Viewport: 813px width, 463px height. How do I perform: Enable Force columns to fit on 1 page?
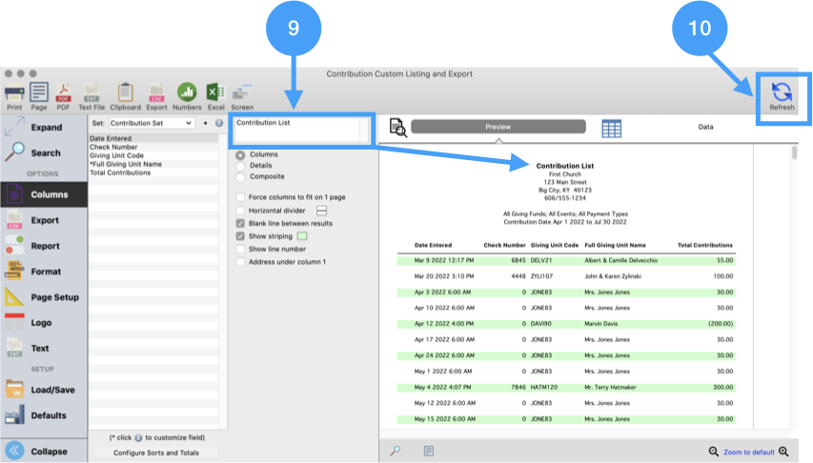240,197
